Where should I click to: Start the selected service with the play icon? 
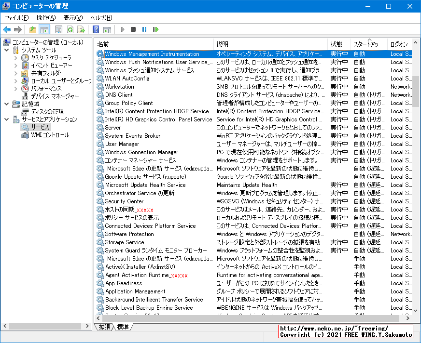pos(122,29)
